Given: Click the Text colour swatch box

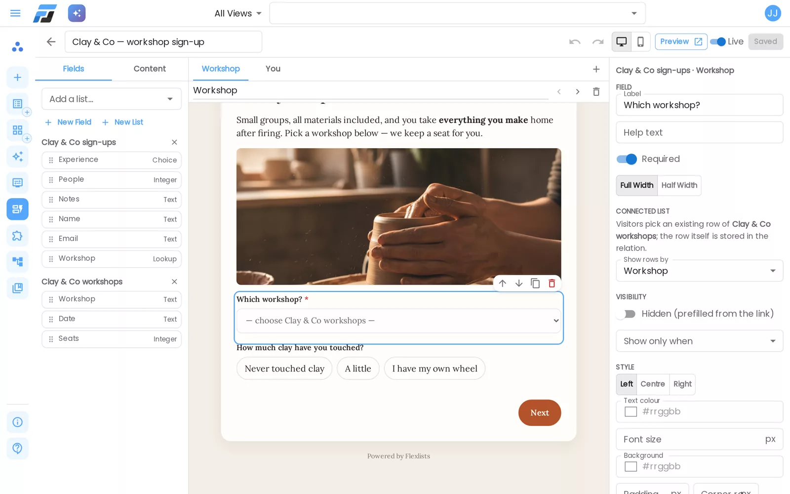Looking at the screenshot, I should 631,412.
